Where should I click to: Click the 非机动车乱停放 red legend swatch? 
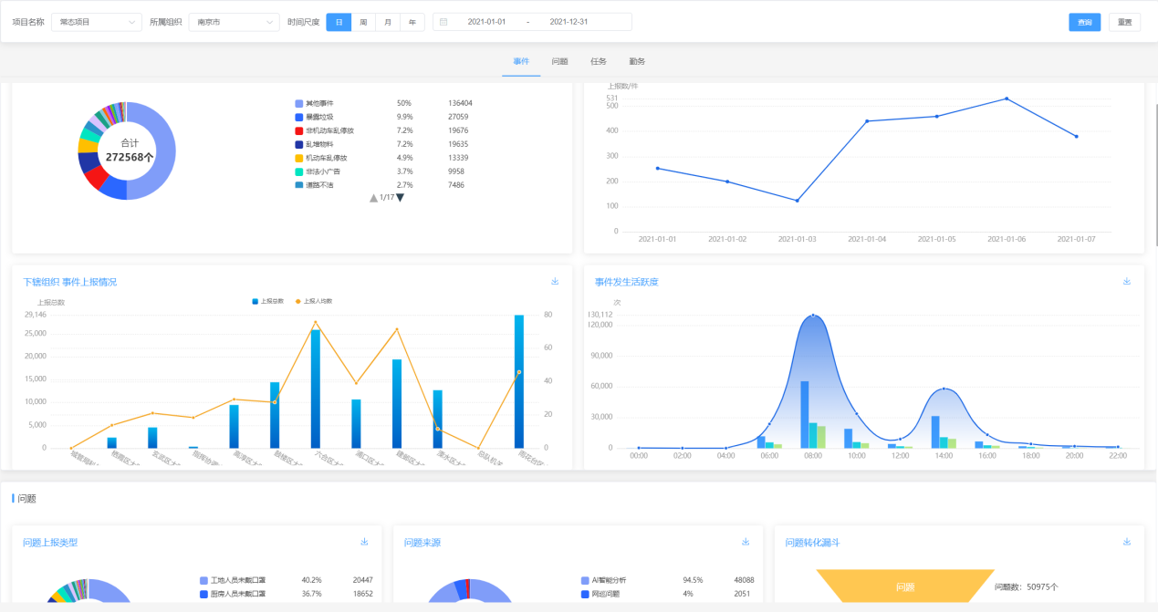click(298, 130)
